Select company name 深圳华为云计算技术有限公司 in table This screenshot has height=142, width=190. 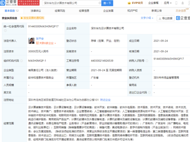coord(107,29)
